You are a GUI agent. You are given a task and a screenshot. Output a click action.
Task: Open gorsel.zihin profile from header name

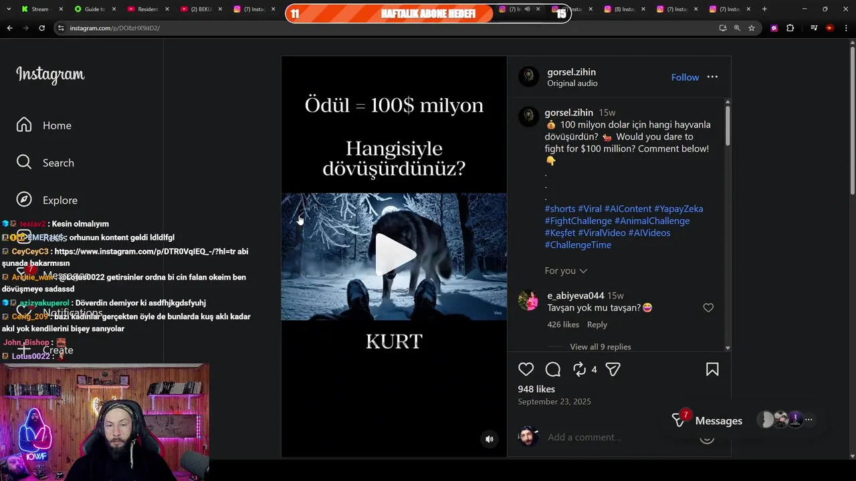click(571, 72)
